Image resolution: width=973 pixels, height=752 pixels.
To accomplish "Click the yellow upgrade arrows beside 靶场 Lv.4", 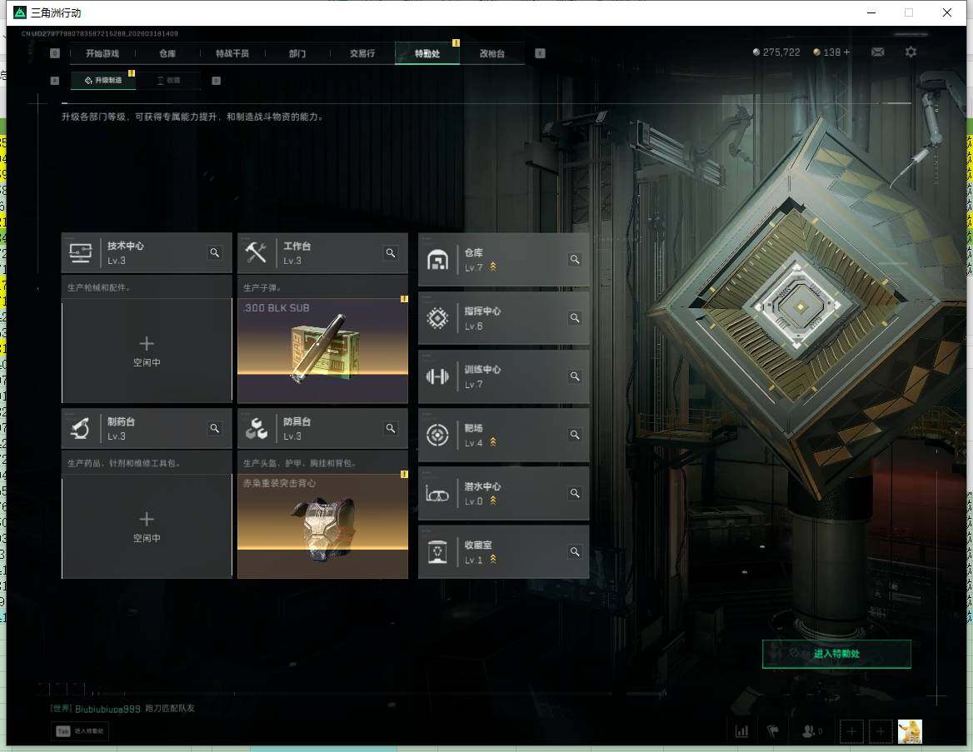I will point(493,441).
